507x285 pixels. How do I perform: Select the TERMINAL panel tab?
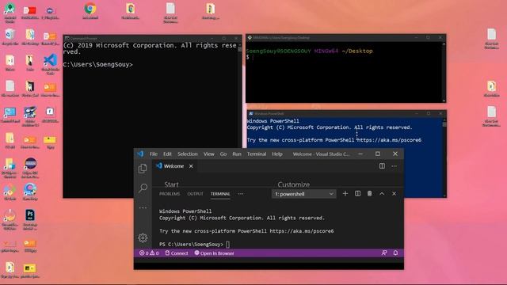[x=220, y=194]
